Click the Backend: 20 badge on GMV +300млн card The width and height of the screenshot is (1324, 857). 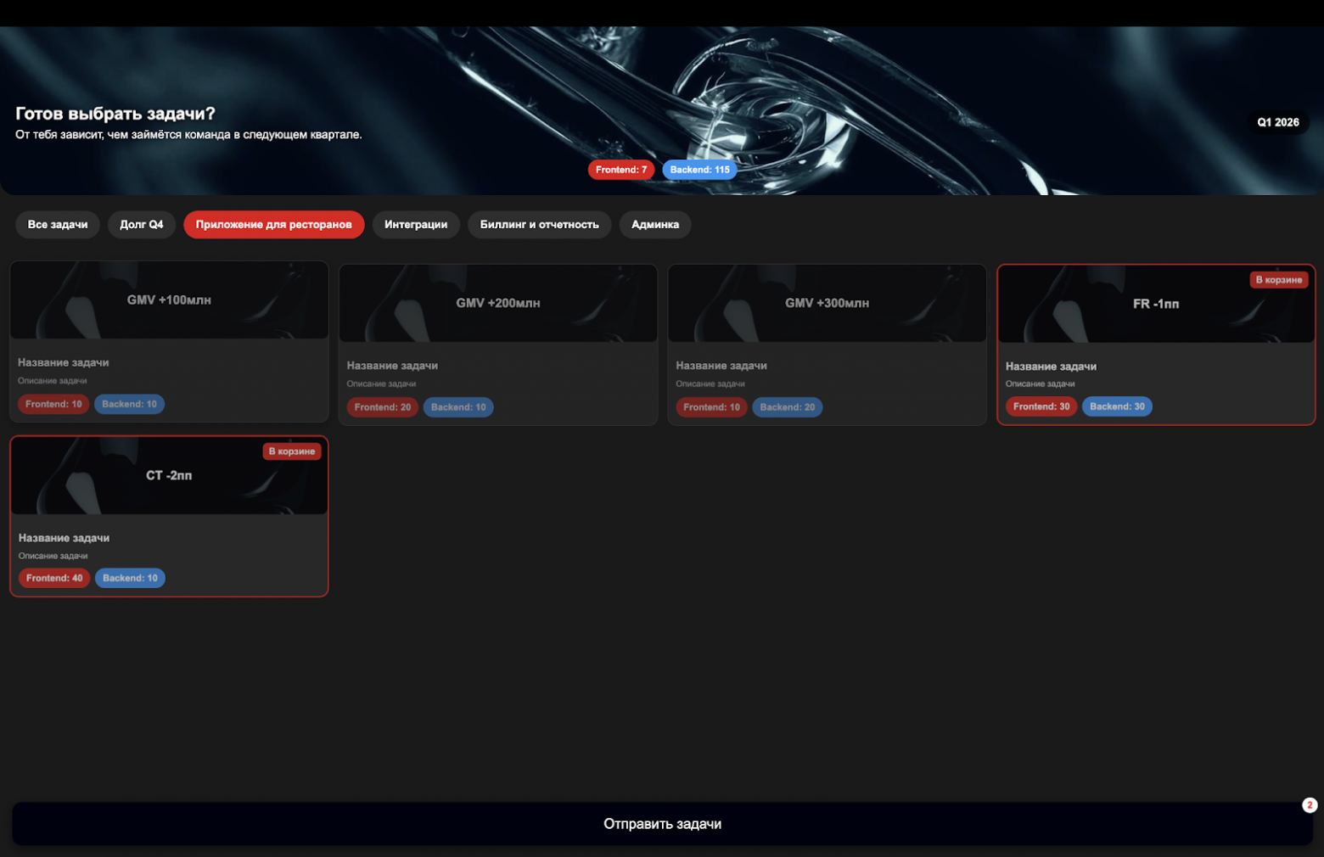tap(787, 407)
